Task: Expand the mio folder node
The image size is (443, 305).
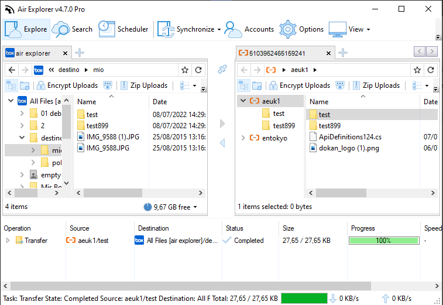Action: [x=33, y=150]
